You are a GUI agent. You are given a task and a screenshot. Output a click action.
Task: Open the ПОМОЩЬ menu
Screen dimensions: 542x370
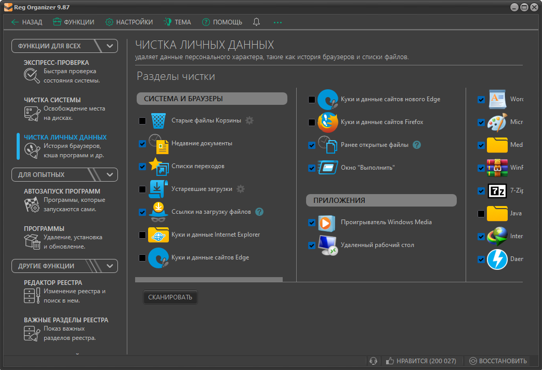click(x=222, y=22)
